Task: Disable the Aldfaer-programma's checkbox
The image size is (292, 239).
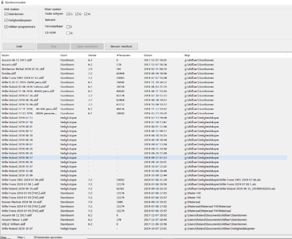Action: coord(6,27)
